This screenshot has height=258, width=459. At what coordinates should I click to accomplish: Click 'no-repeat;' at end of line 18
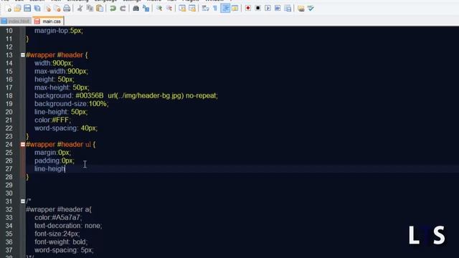[202, 95]
